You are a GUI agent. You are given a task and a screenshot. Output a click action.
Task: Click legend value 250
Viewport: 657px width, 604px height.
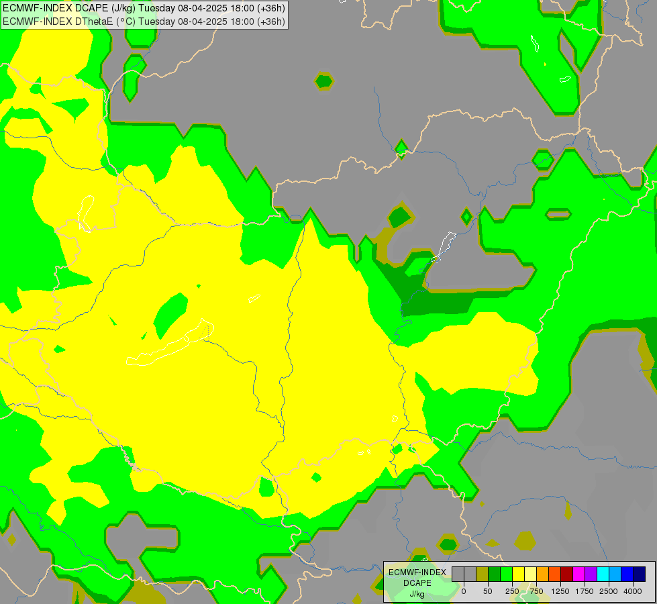point(512,591)
